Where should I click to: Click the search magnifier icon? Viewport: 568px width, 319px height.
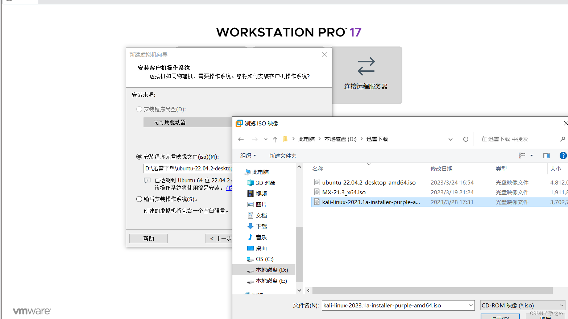coord(563,139)
